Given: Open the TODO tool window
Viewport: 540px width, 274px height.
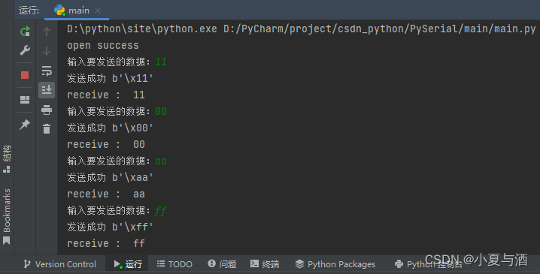Looking at the screenshot, I should click(174, 264).
